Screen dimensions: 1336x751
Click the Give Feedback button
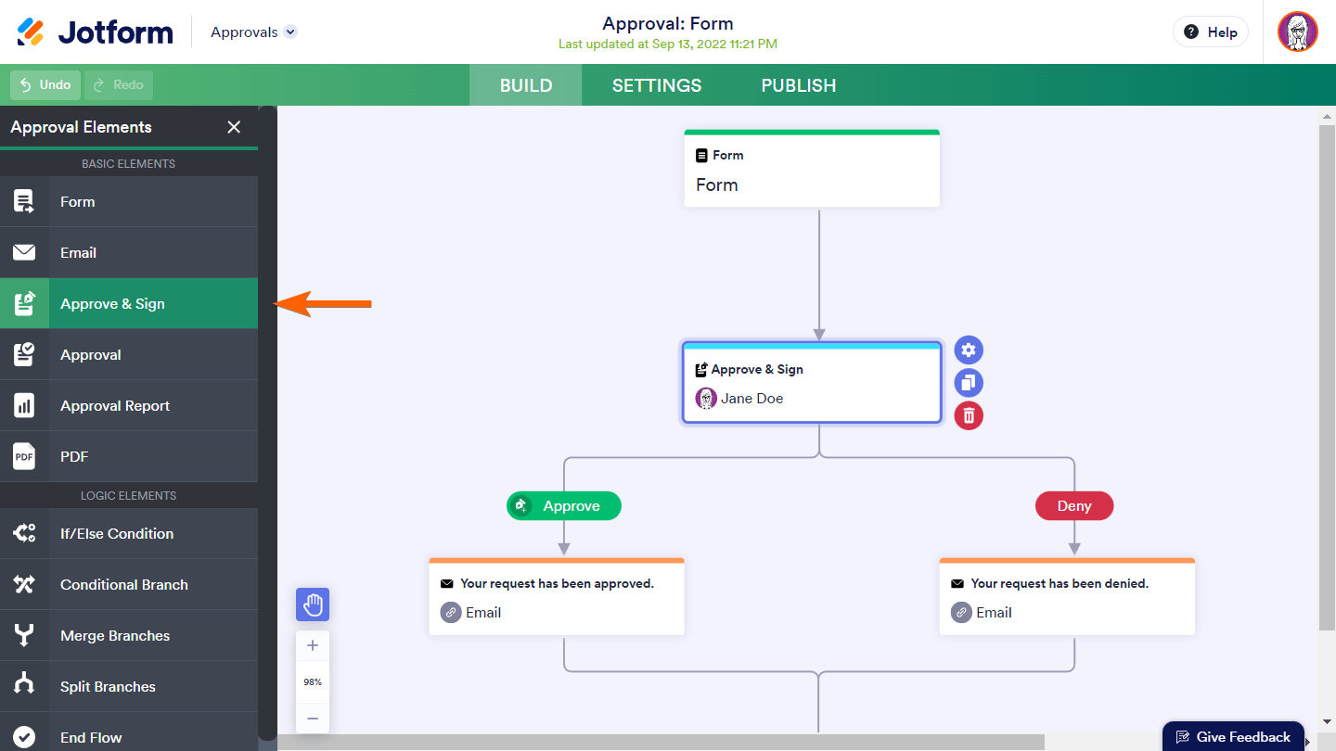[1233, 737]
